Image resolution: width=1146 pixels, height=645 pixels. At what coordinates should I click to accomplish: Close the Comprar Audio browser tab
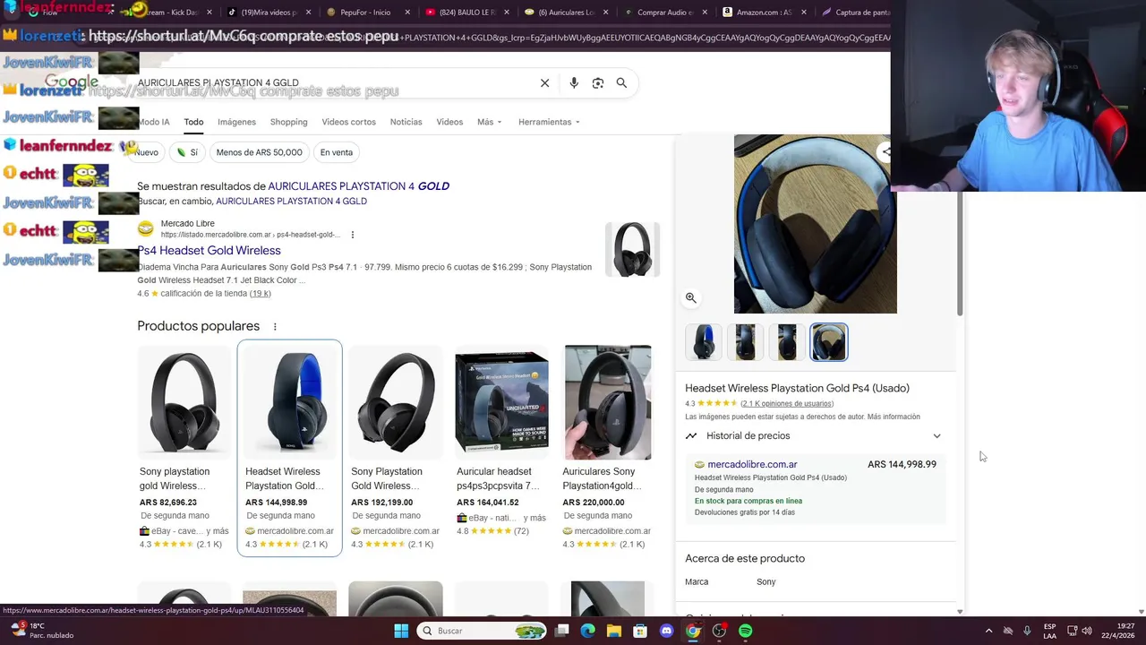coord(705,13)
